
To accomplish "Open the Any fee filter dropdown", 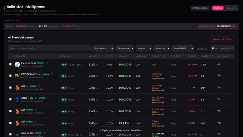I will [144, 48].
